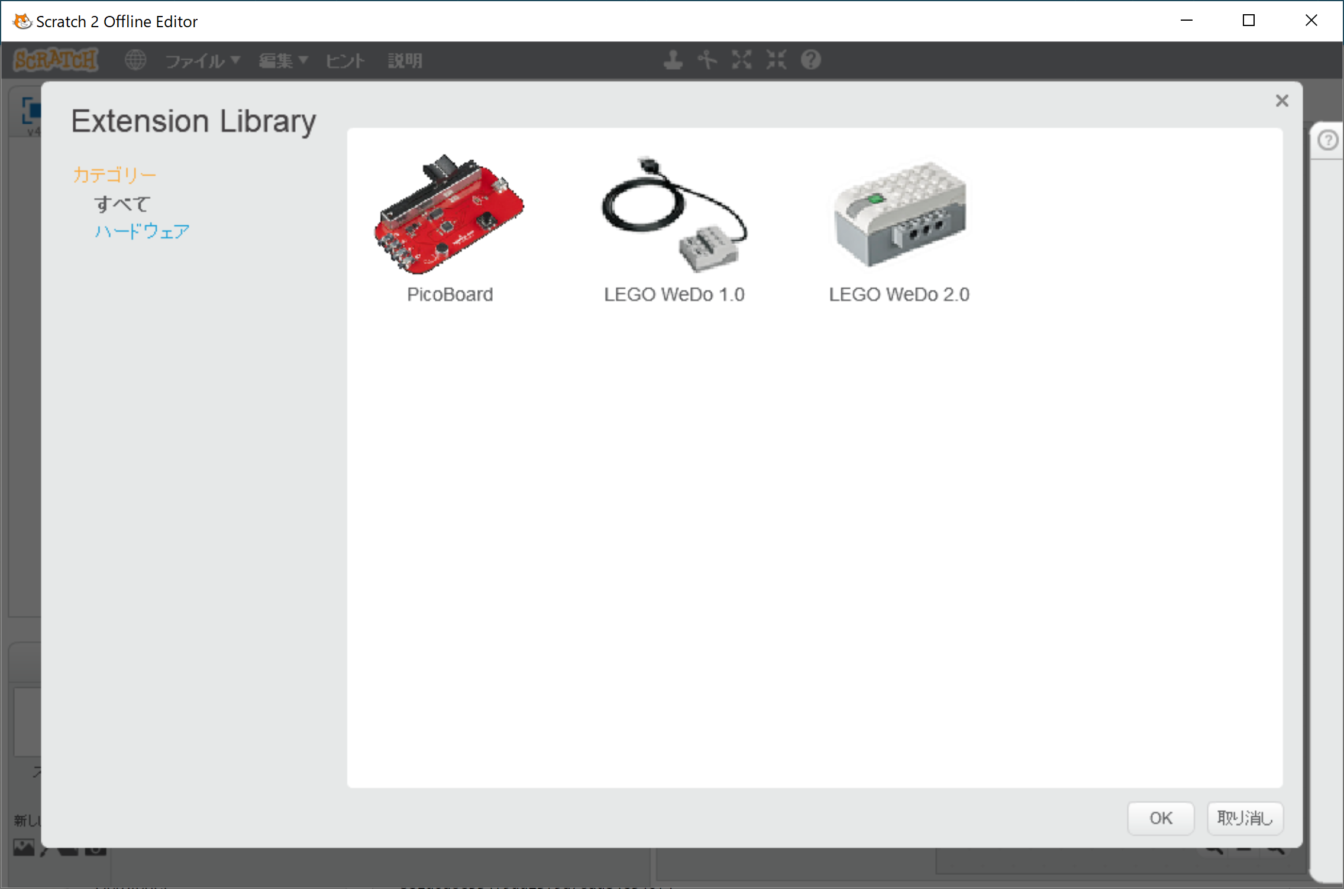Show all categories with すべて
This screenshot has width=1344, height=889.
click(122, 203)
